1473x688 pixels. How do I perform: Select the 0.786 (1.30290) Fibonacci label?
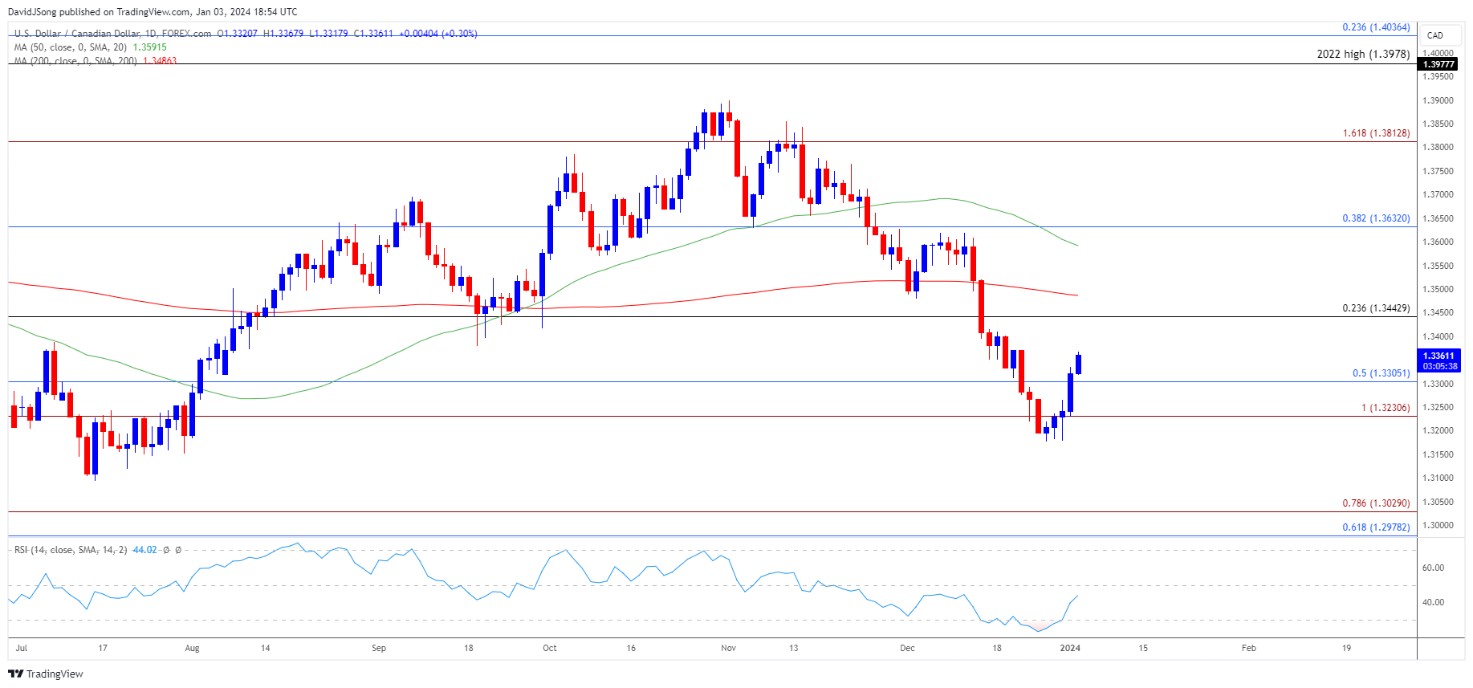(1376, 503)
